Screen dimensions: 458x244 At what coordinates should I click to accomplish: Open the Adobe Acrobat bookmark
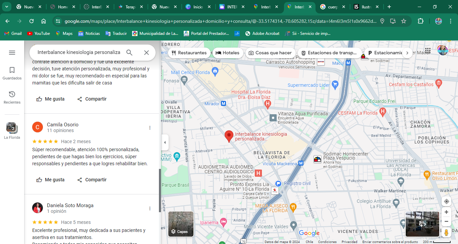coord(262,34)
